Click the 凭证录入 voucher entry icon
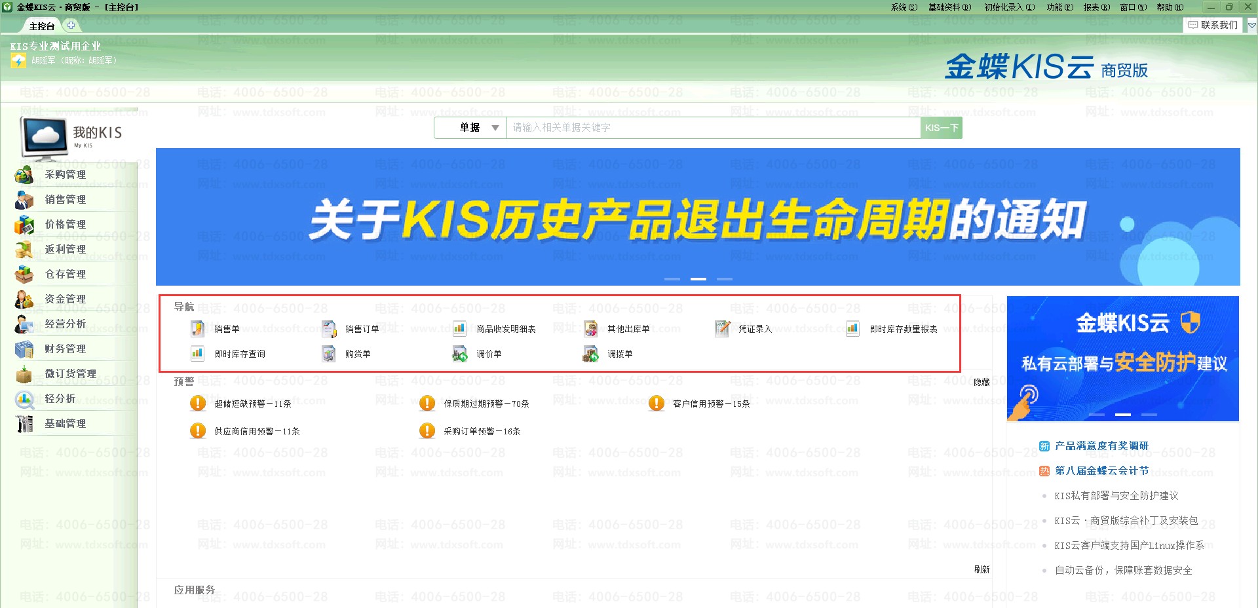 tap(722, 329)
